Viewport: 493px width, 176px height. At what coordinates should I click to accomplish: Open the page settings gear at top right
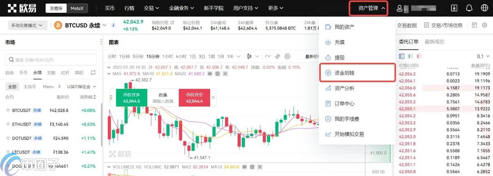(485, 25)
